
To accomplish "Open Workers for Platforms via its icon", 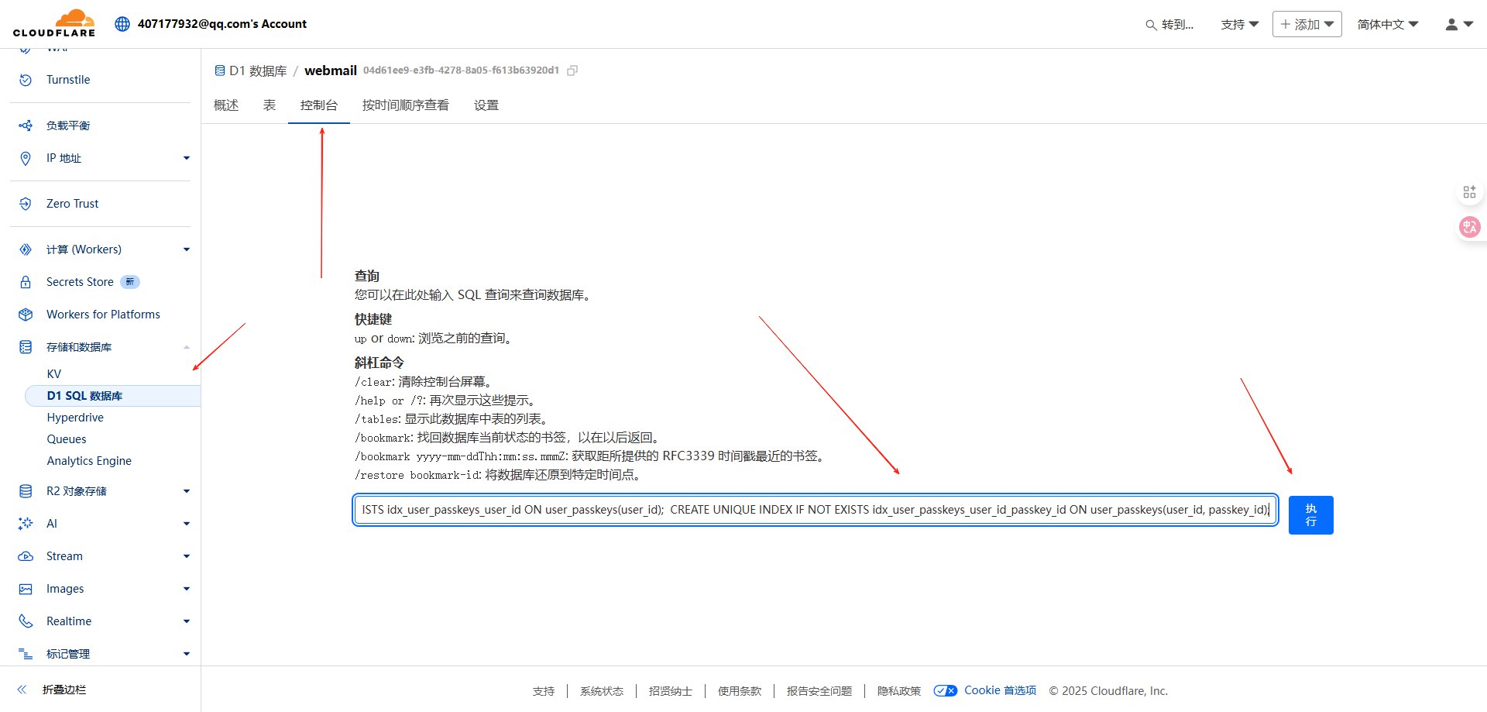I will [26, 315].
